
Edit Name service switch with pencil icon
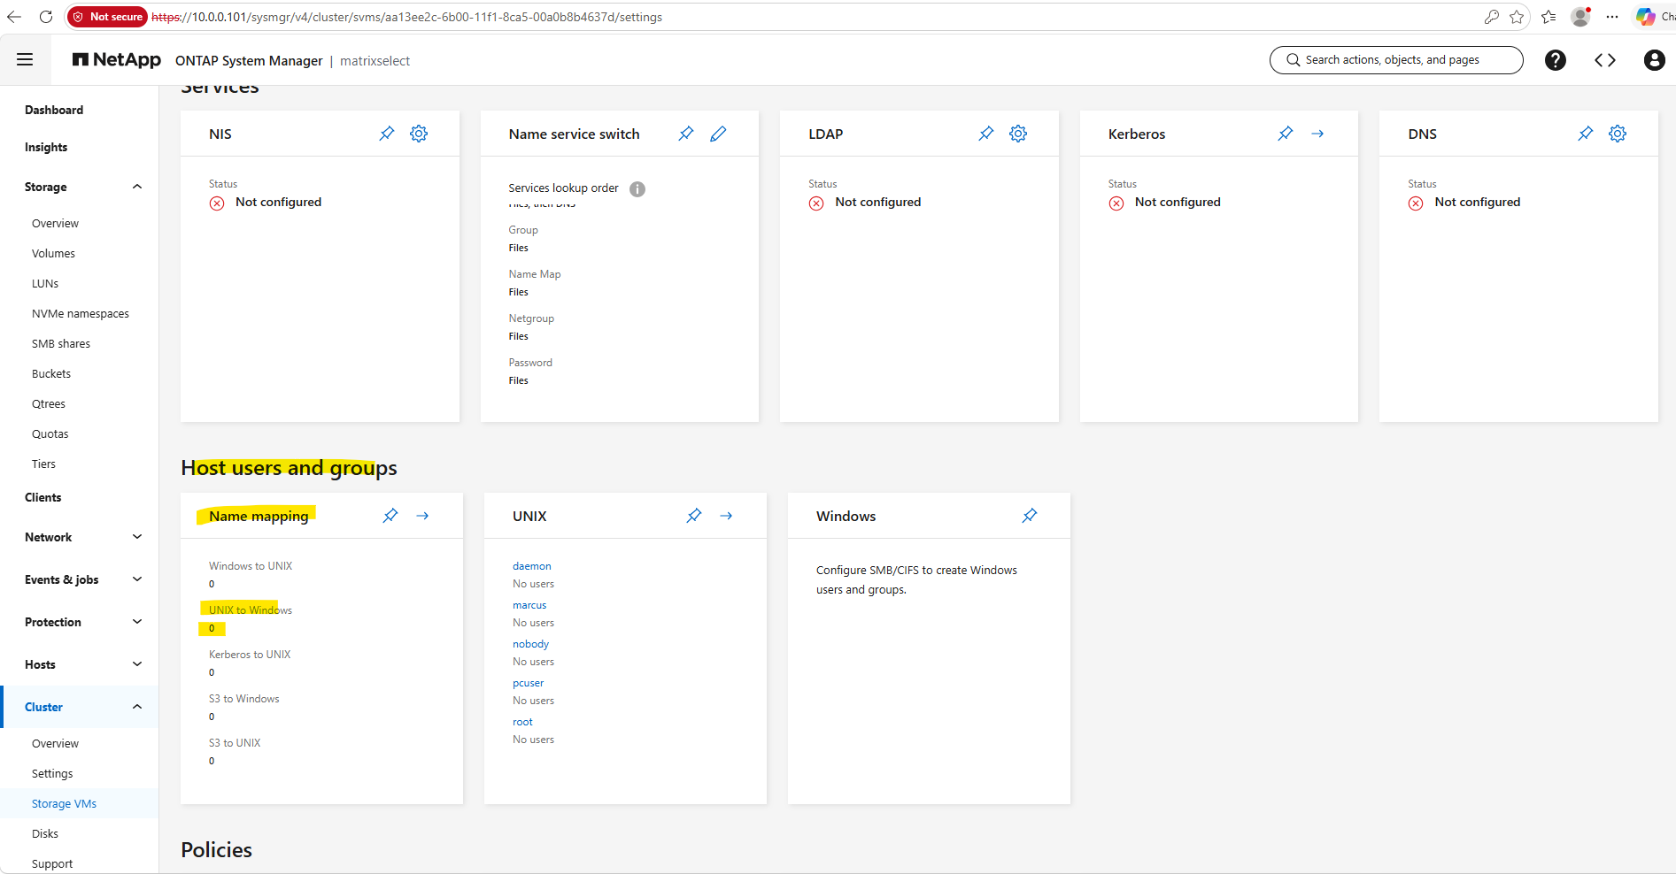[x=718, y=134]
